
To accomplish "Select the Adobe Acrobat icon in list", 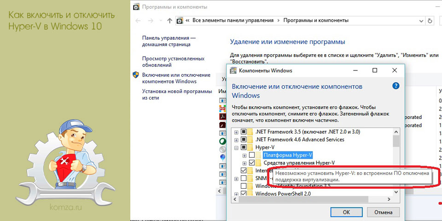I will tap(222, 116).
